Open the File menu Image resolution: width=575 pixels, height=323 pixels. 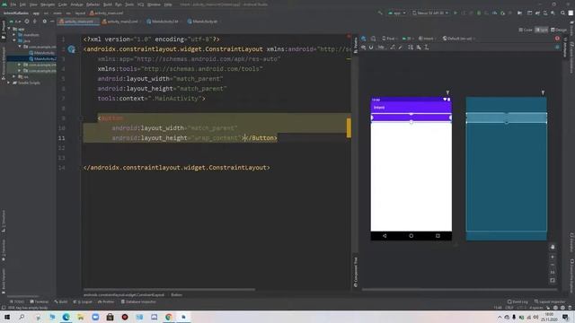tap(13, 4)
